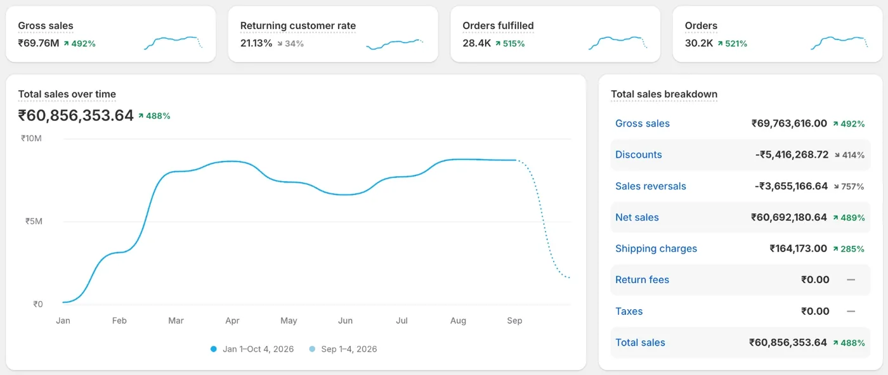Image resolution: width=888 pixels, height=375 pixels.
Task: Click the ₹60,856,353.64 total above the chart
Action: (x=76, y=115)
